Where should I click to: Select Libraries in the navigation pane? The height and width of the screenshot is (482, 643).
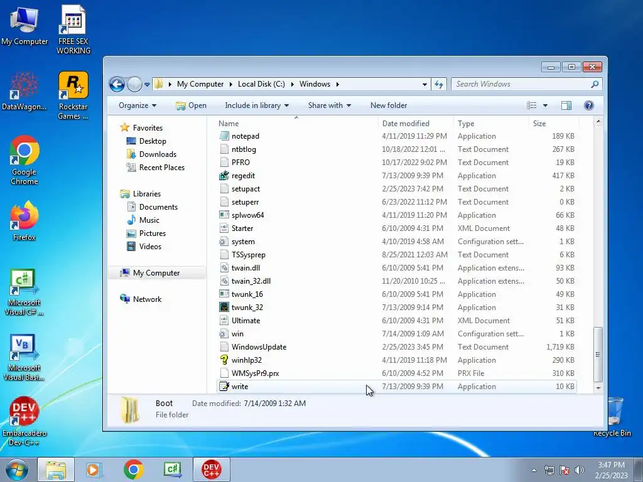coord(147,194)
